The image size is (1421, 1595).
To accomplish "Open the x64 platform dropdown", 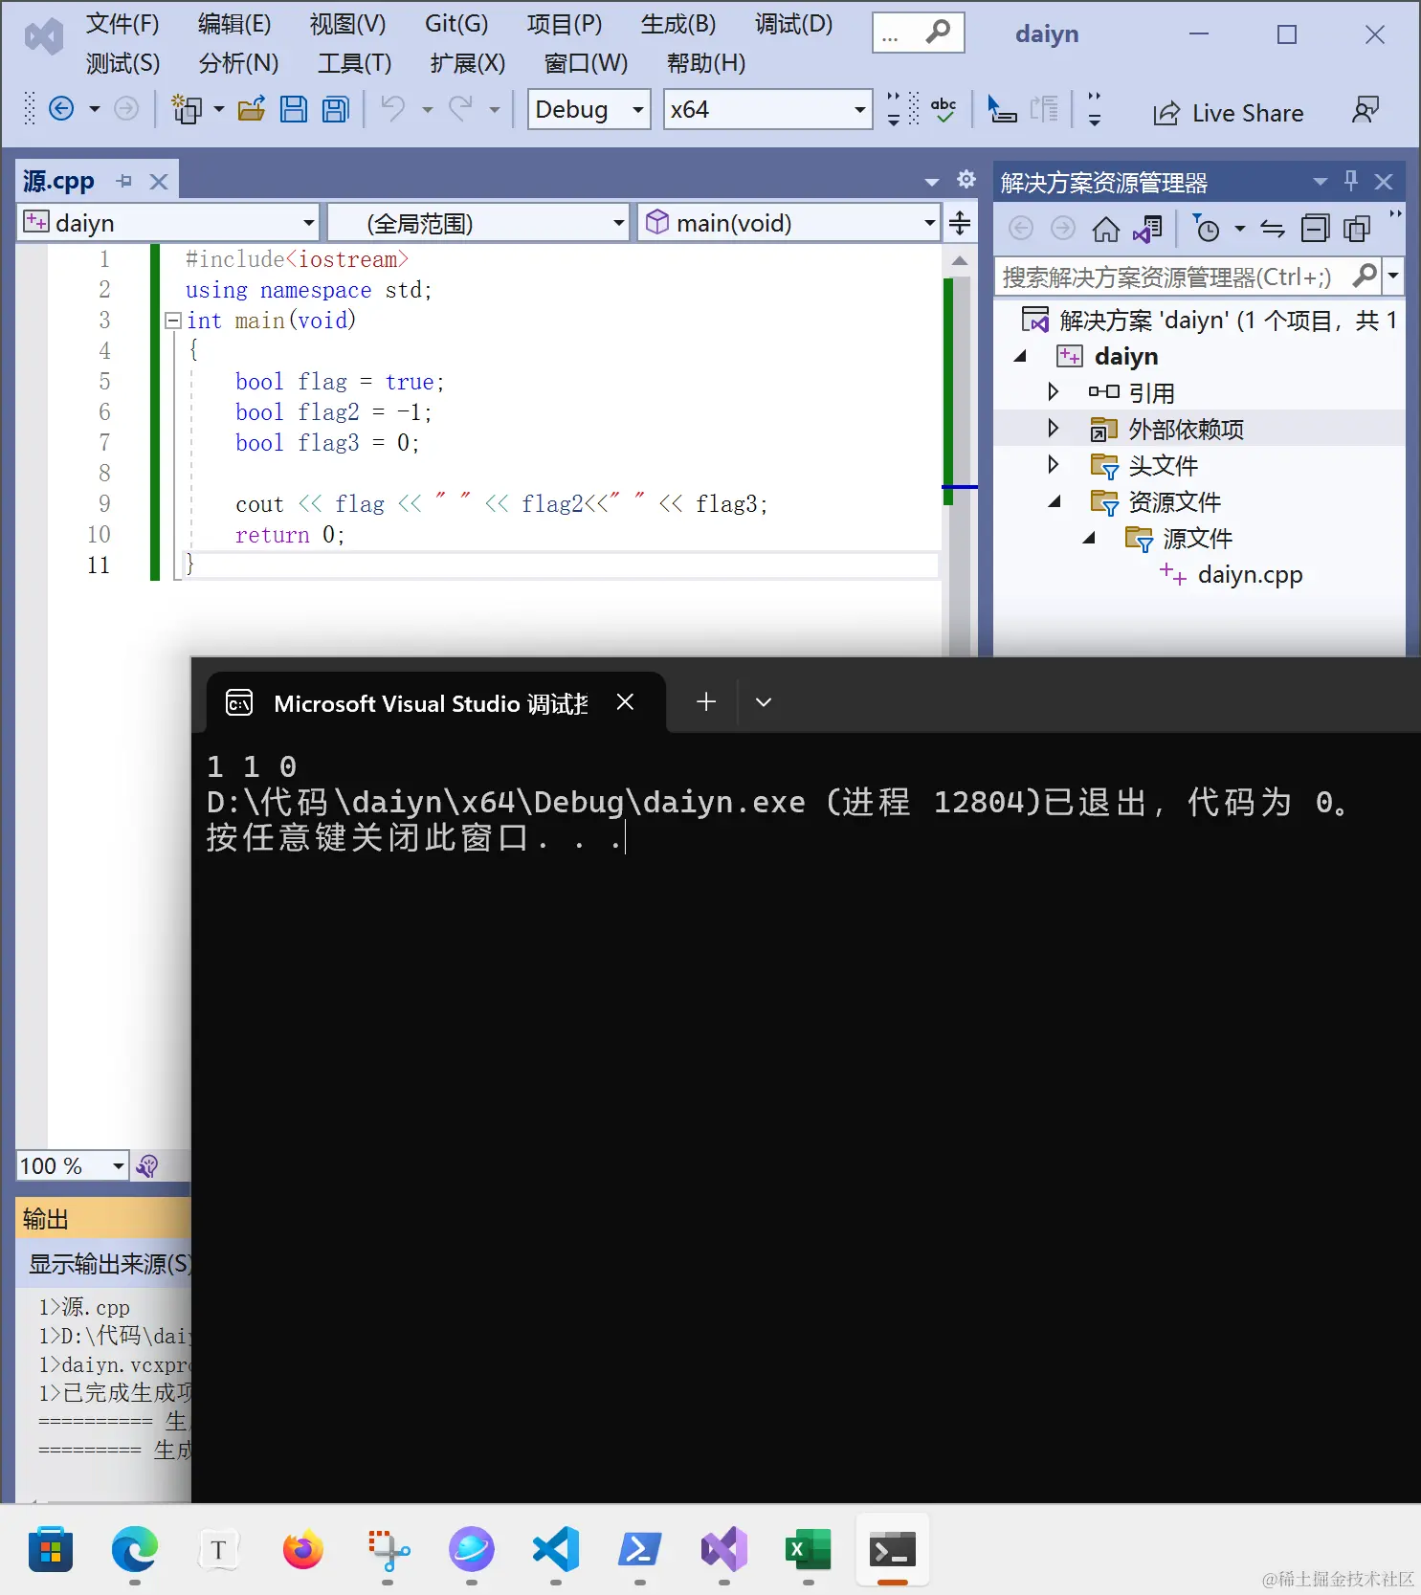I will click(x=768, y=109).
